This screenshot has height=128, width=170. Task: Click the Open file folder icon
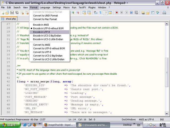click(7, 13)
